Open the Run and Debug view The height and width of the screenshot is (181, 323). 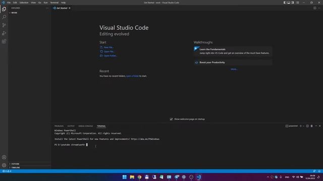coord(4,33)
